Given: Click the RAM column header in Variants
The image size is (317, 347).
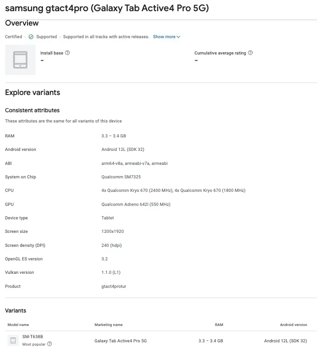Looking at the screenshot, I should pyautogui.click(x=219, y=325).
